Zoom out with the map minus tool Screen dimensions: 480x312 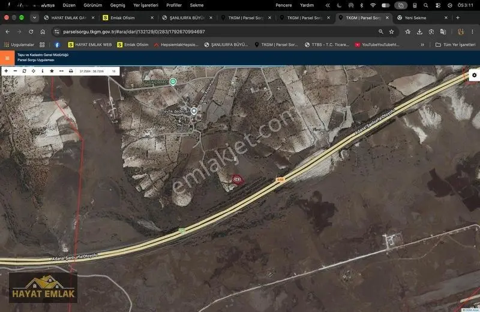16,71
